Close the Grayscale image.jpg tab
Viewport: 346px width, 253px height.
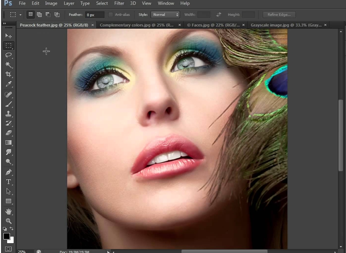(325, 25)
